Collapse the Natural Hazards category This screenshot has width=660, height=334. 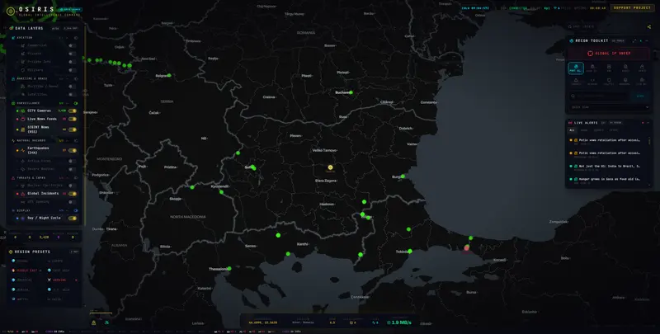(x=68, y=140)
